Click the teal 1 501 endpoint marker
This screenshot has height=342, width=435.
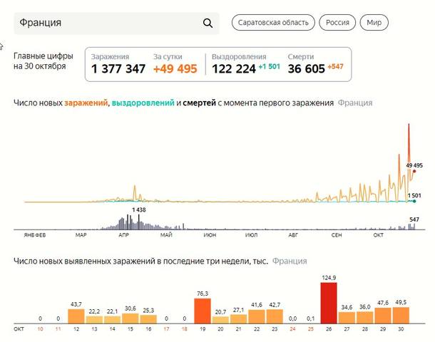(x=414, y=201)
